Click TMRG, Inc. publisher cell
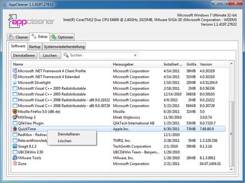Image resolution: width=245 pixels, height=183 pixels. point(122,141)
